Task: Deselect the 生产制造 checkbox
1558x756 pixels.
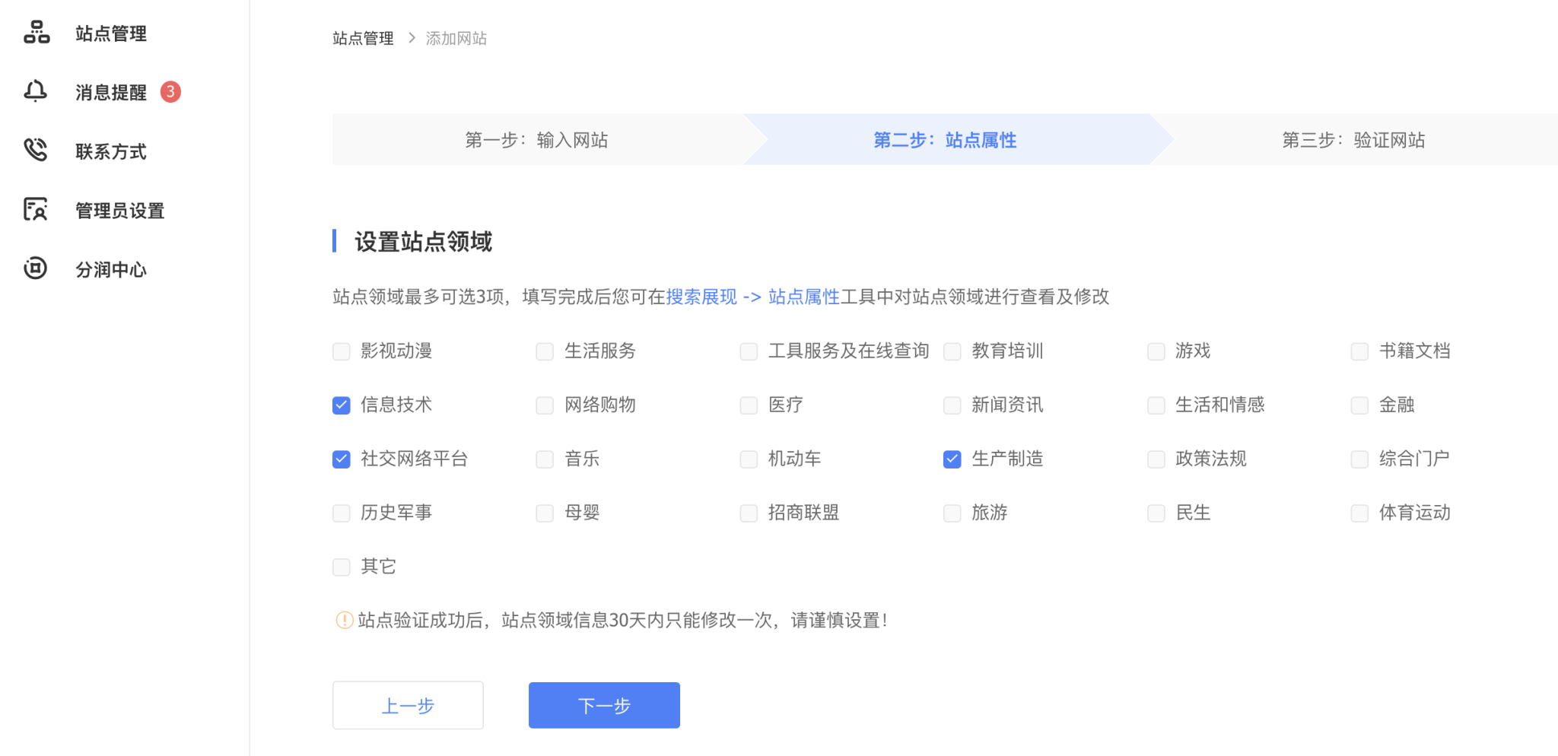Action: [x=952, y=459]
